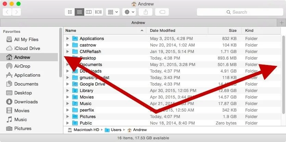
Task: Click Macintosh HD in path bar
Action: click(84, 130)
